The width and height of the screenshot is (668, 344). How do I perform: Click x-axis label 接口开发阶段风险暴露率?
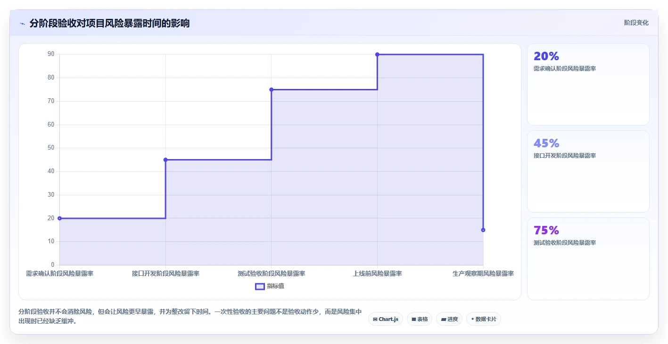[165, 273]
